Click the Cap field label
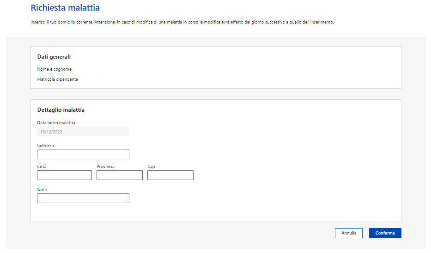Screen dimensions: 431x253 [151, 167]
